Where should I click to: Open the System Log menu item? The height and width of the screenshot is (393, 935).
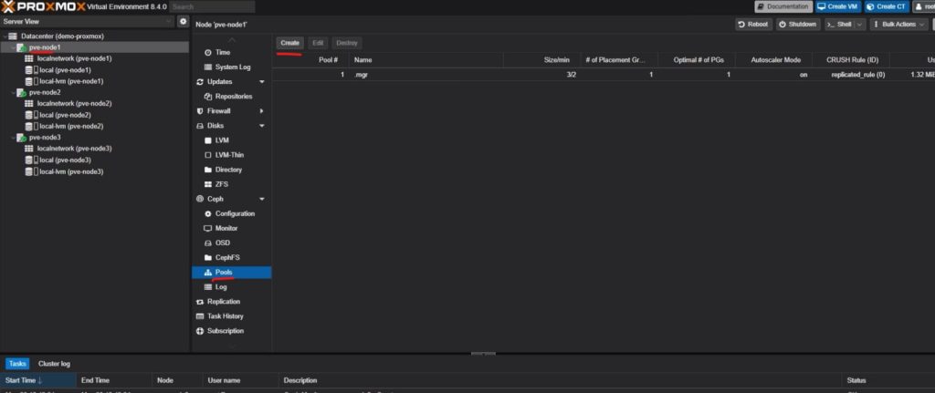[233, 67]
